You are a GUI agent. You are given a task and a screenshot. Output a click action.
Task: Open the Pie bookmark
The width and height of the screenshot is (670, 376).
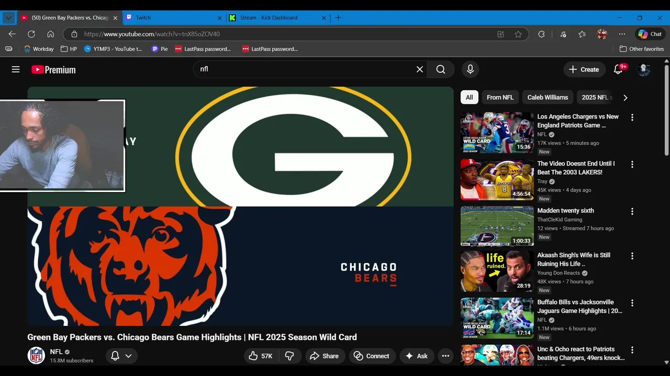(x=160, y=49)
